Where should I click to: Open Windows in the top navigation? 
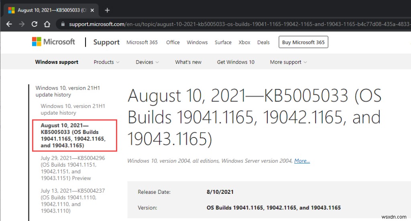pos(197,42)
